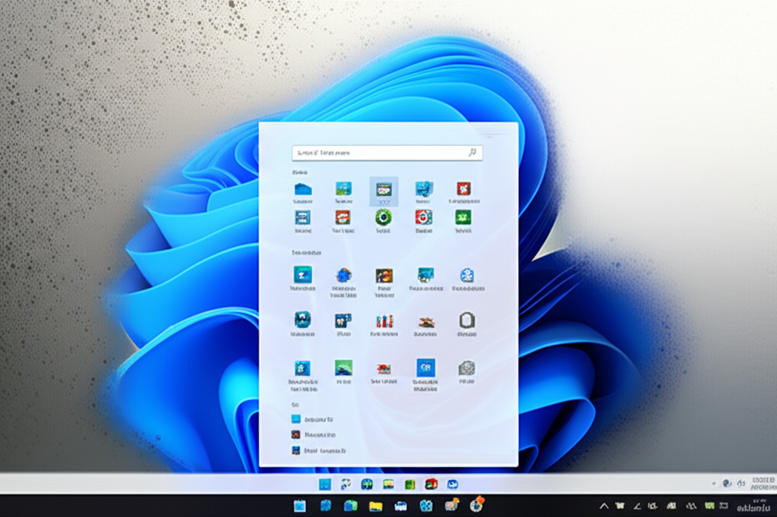The height and width of the screenshot is (517, 777).
Task: Expand the hidden icons chevron on the dark taskbar
Action: pyautogui.click(x=603, y=506)
